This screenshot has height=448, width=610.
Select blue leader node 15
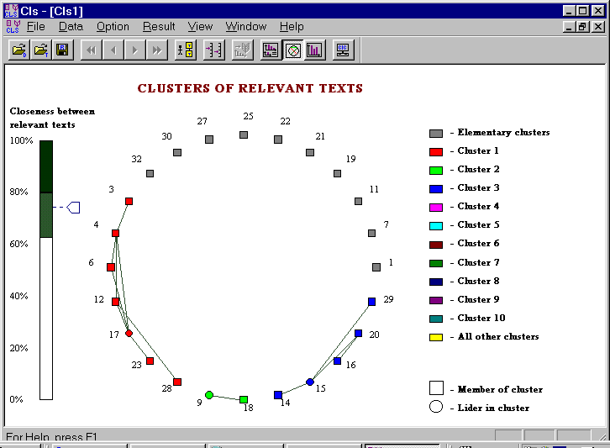310,382
